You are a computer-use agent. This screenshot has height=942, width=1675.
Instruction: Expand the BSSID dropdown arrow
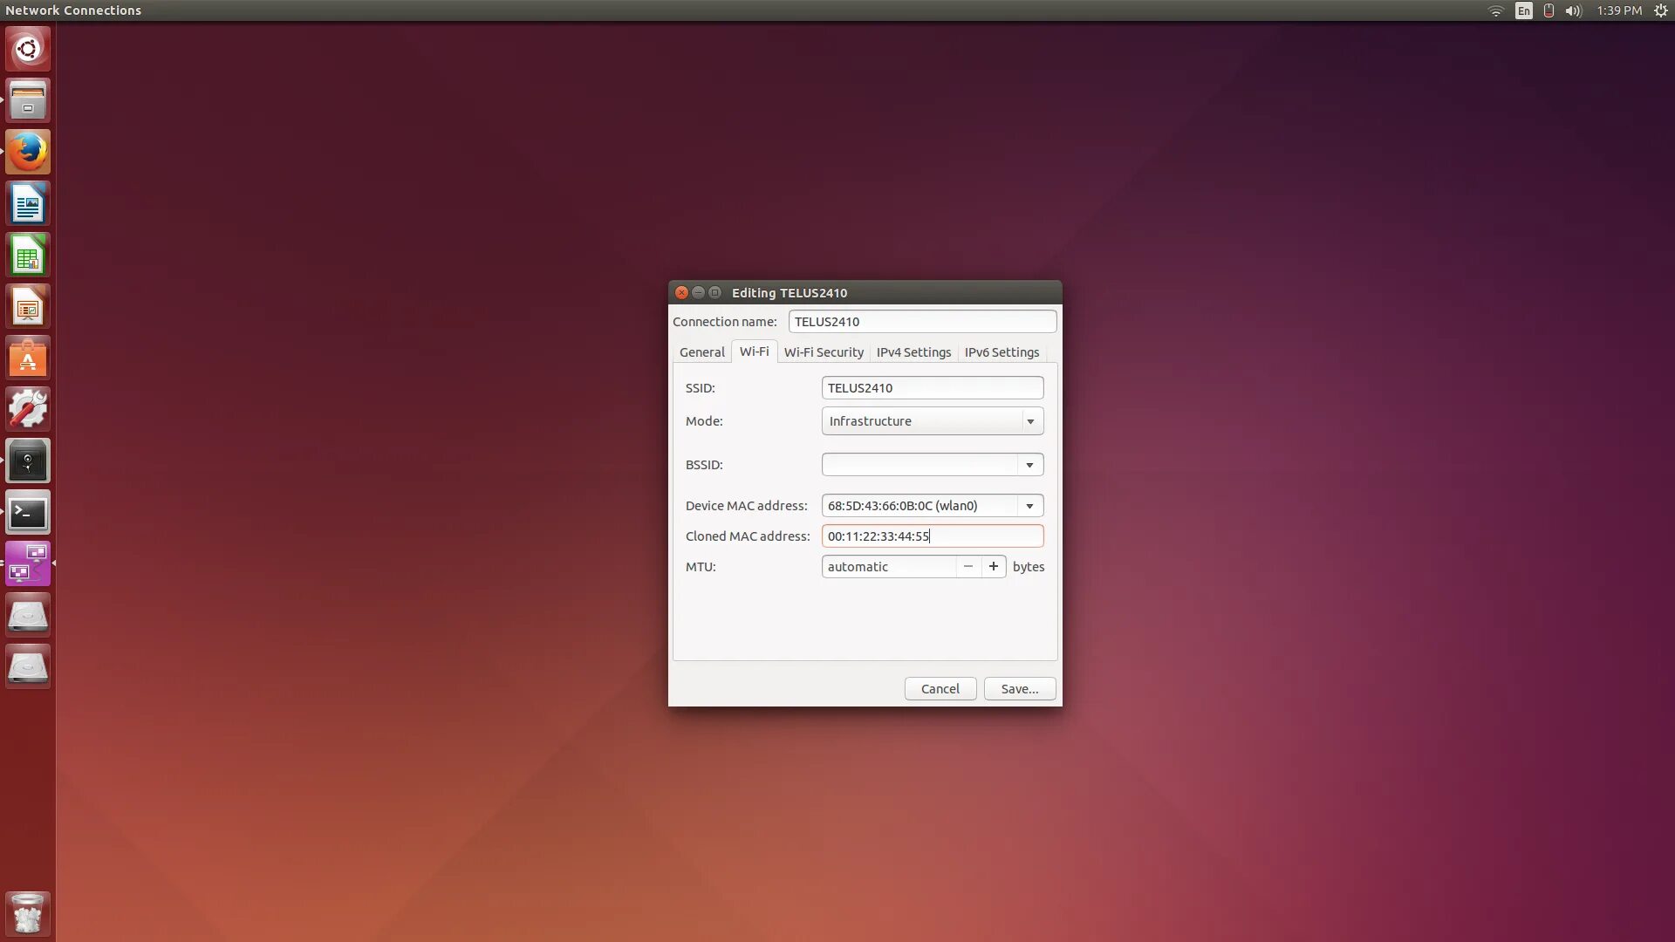coord(1029,465)
